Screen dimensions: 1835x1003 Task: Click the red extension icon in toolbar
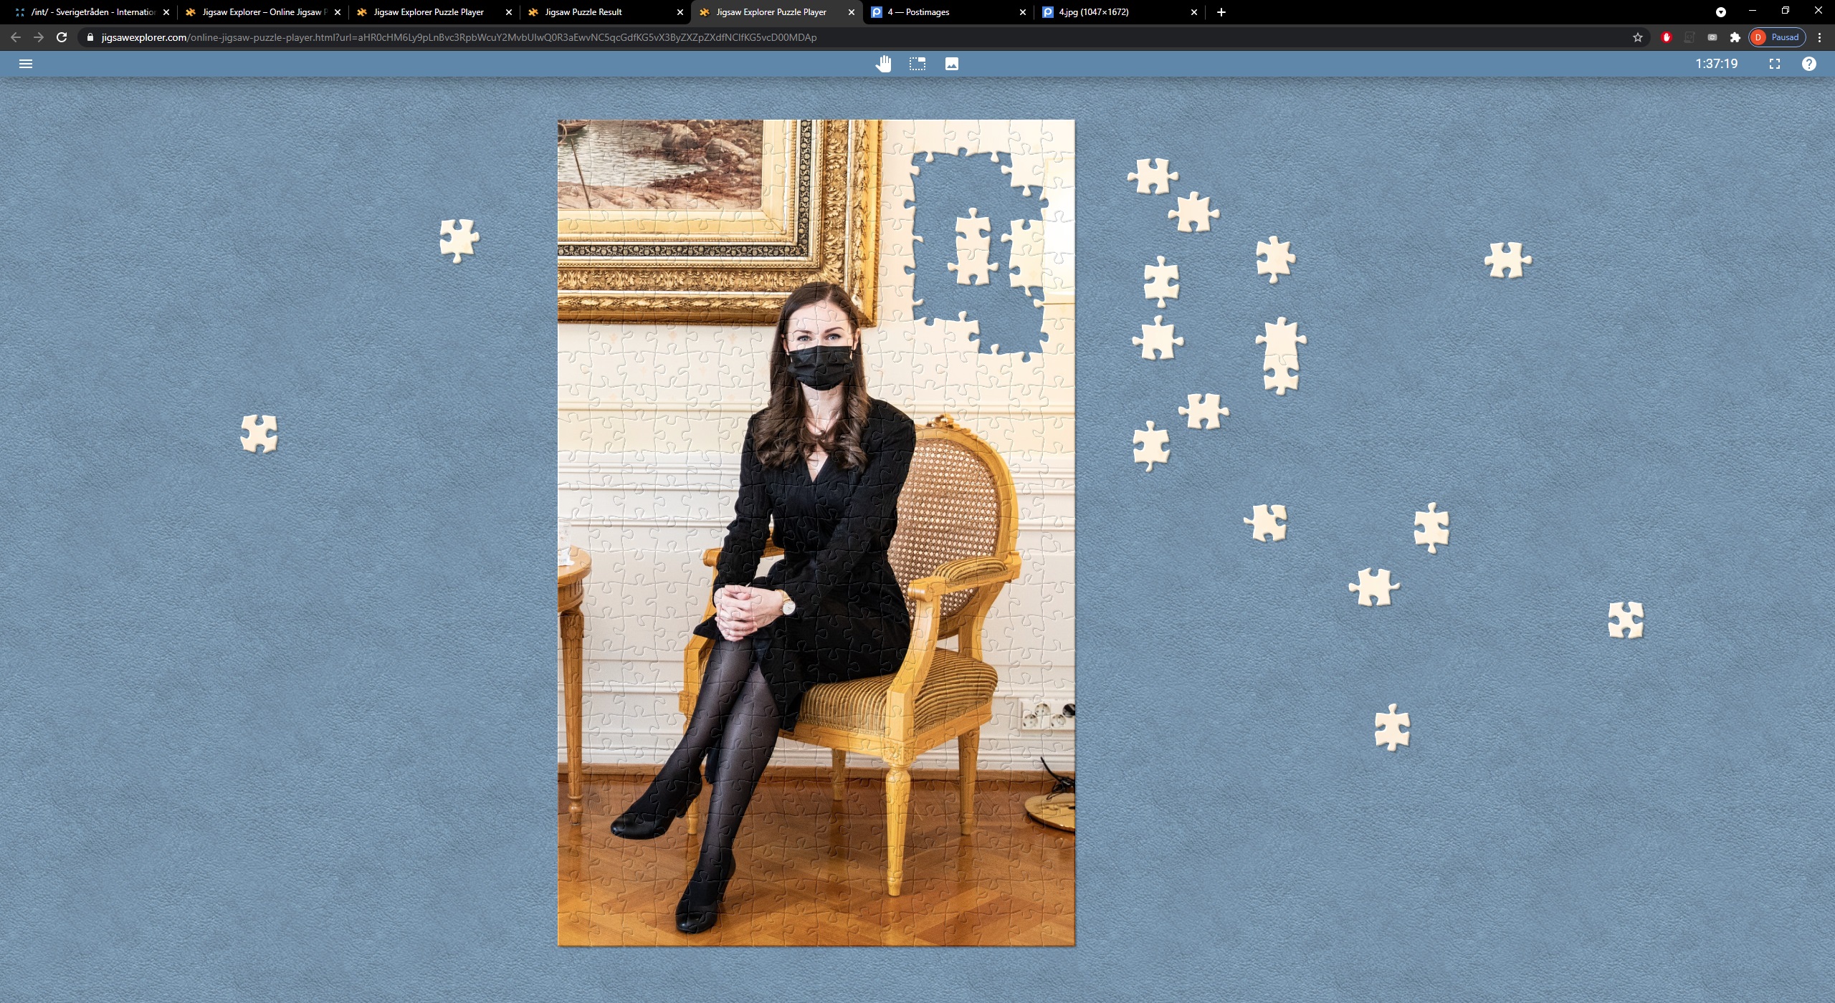(x=1667, y=37)
